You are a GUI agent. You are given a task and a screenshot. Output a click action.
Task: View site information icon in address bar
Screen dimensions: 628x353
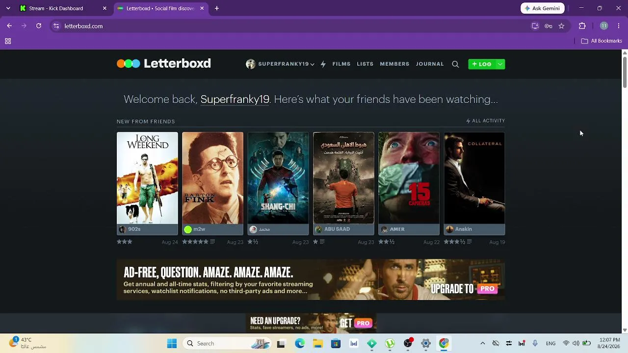tap(56, 26)
